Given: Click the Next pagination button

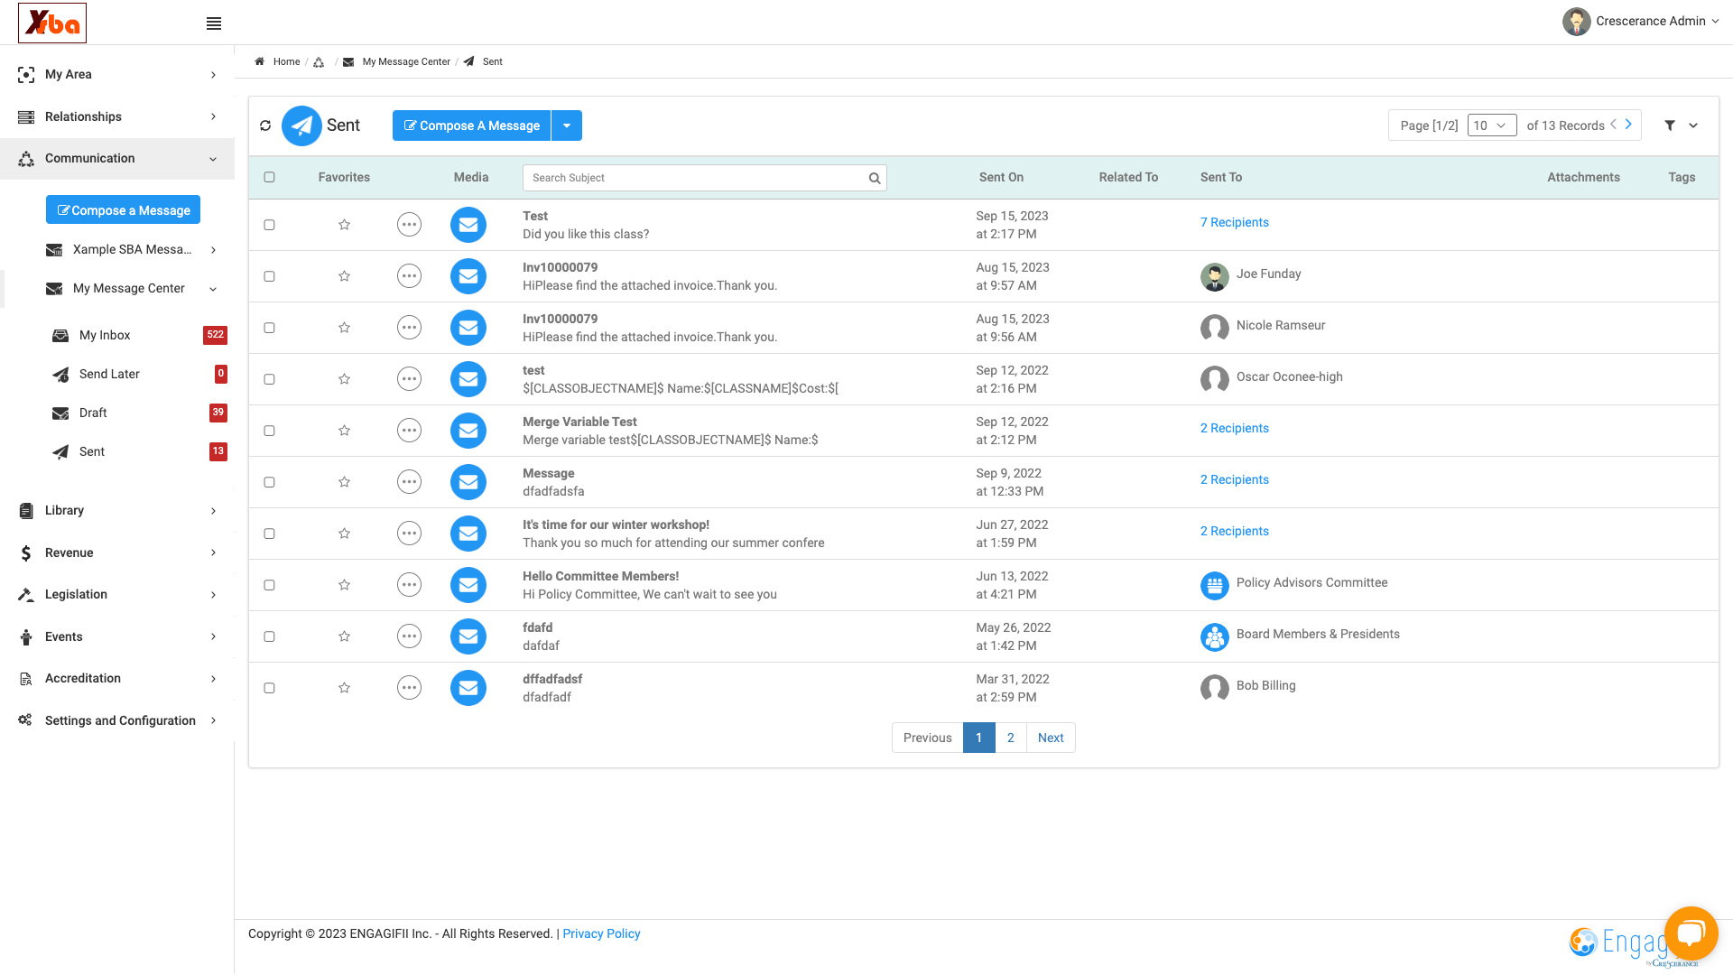Looking at the screenshot, I should click(x=1051, y=738).
